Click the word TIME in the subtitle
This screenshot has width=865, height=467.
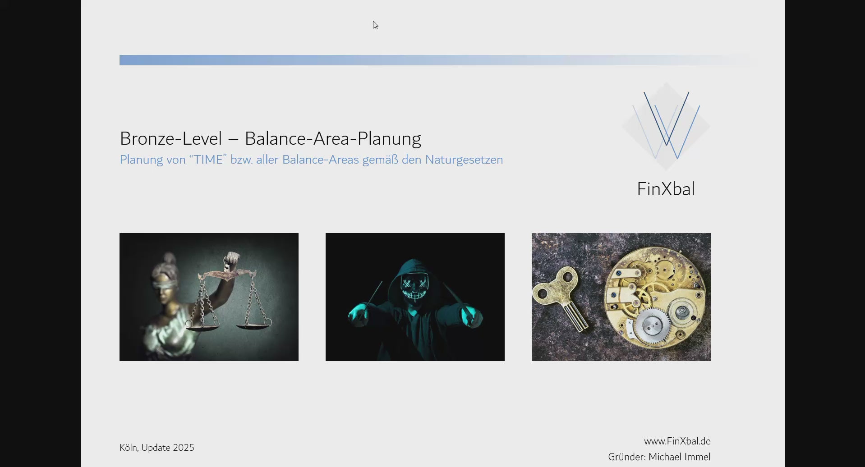pyautogui.click(x=208, y=159)
